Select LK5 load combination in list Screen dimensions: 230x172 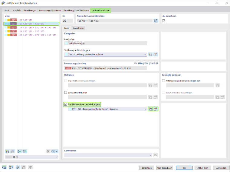[x=31, y=35]
